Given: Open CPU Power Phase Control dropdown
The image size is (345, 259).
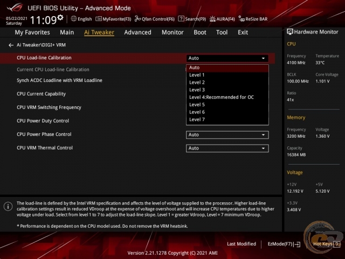Looking at the screenshot, I should click(x=227, y=135).
